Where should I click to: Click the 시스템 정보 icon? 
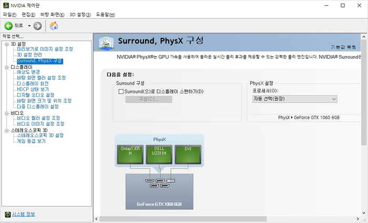[x=8, y=214]
